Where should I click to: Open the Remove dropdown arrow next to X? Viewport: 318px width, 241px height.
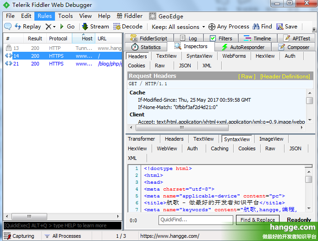55,27
